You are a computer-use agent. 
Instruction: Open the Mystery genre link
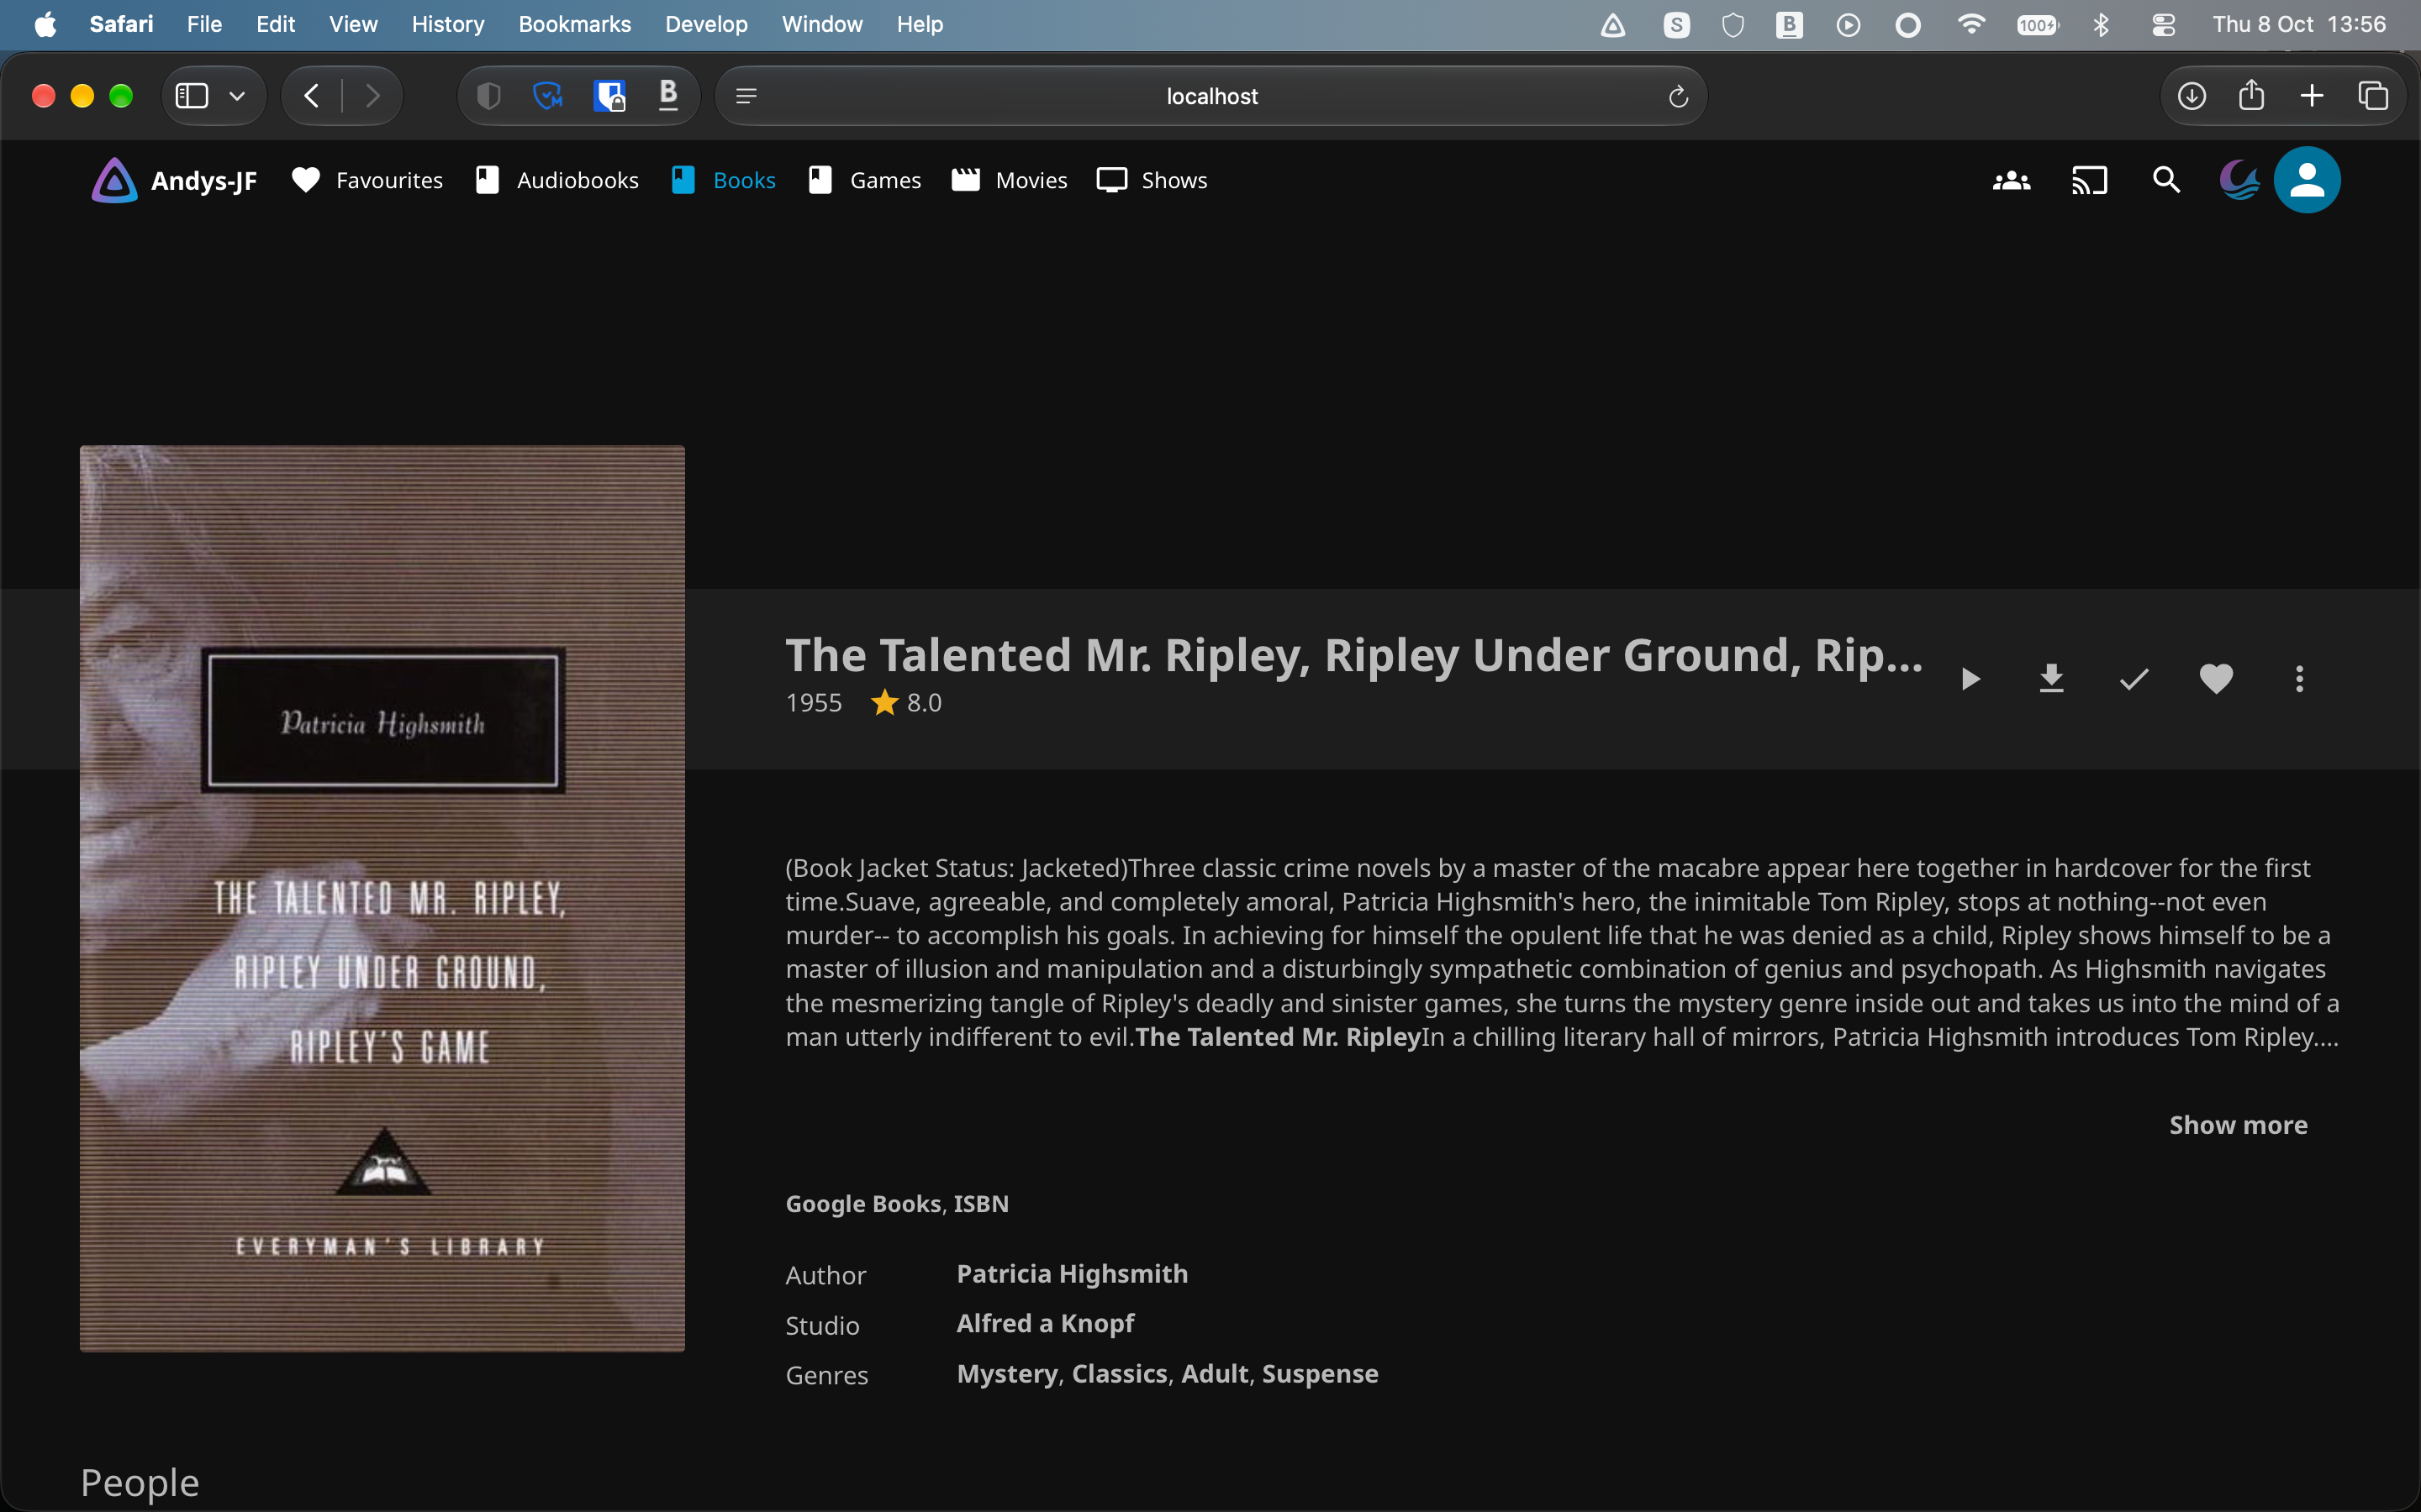(x=1006, y=1374)
